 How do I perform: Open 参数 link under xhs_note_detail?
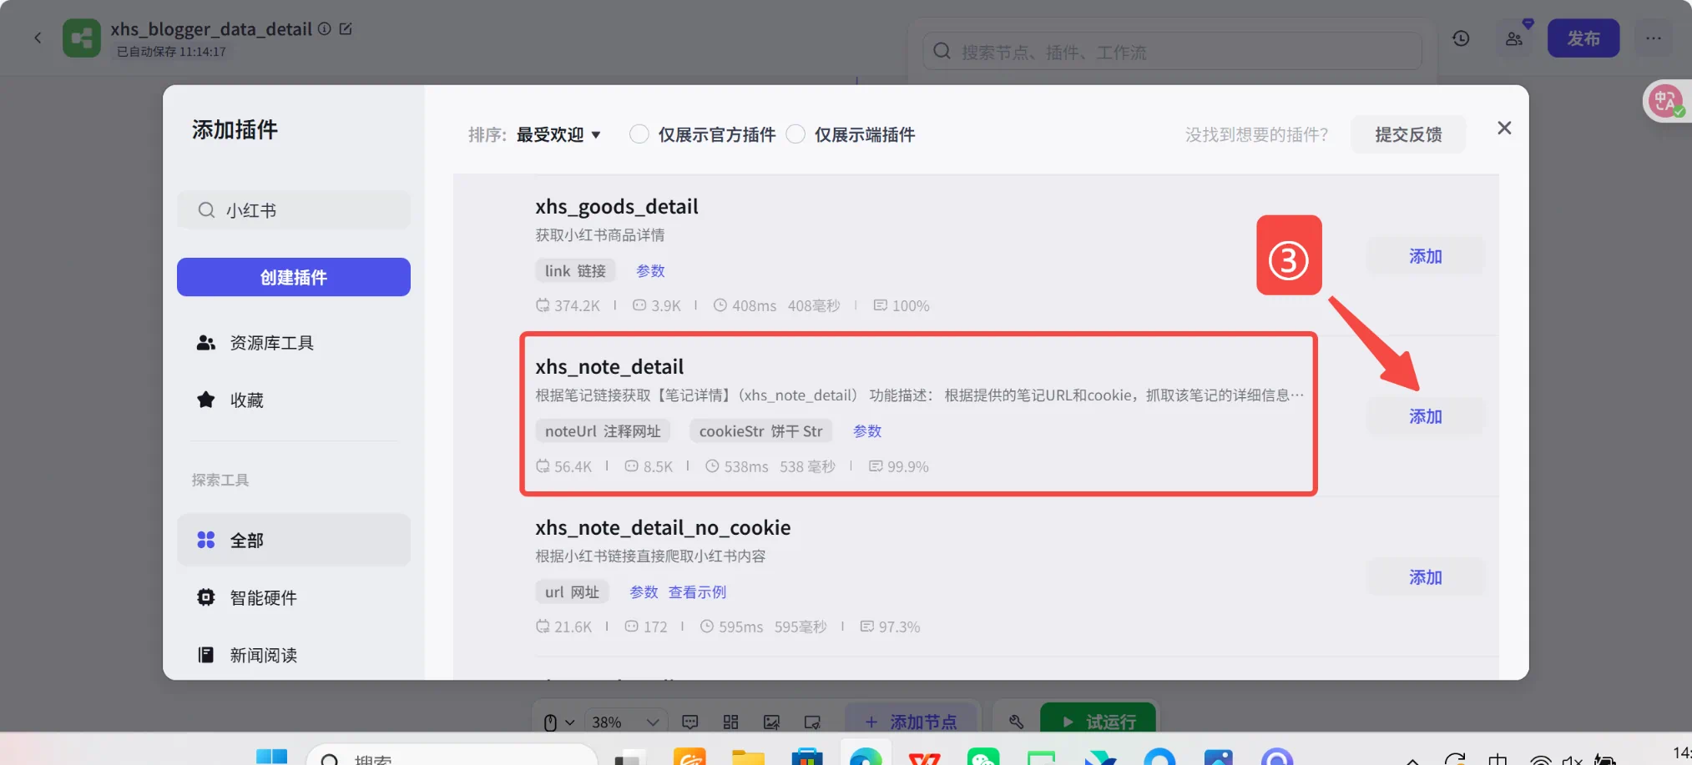pos(867,431)
